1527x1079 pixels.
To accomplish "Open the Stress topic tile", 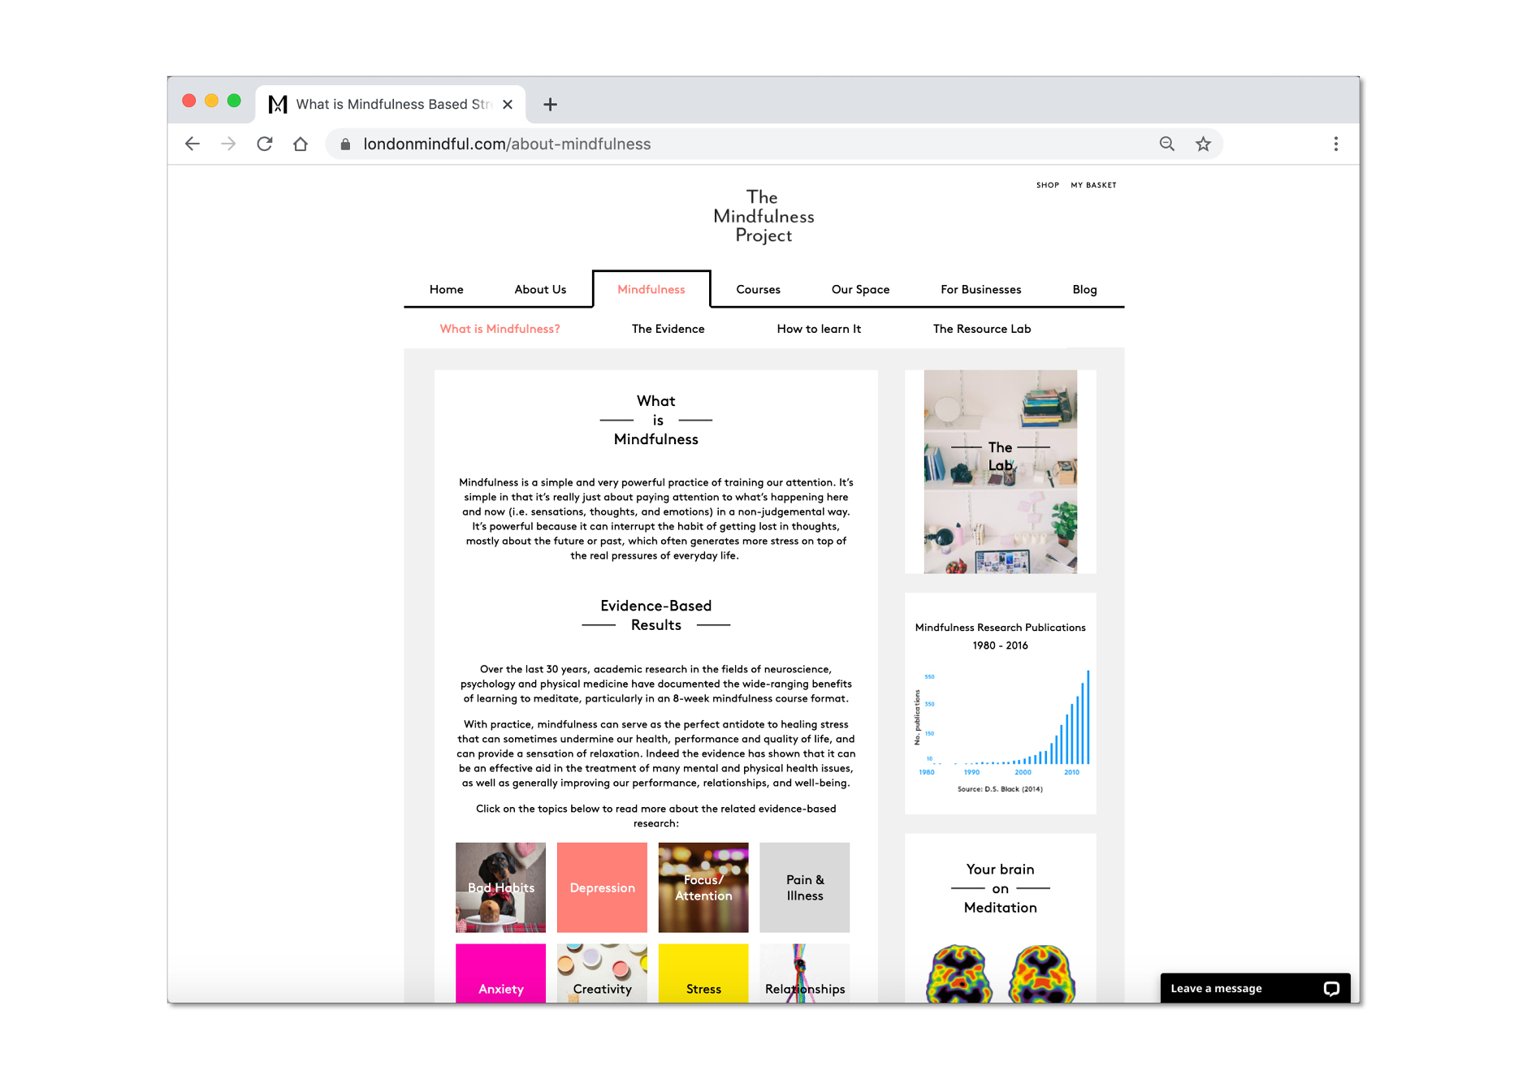I will (703, 973).
